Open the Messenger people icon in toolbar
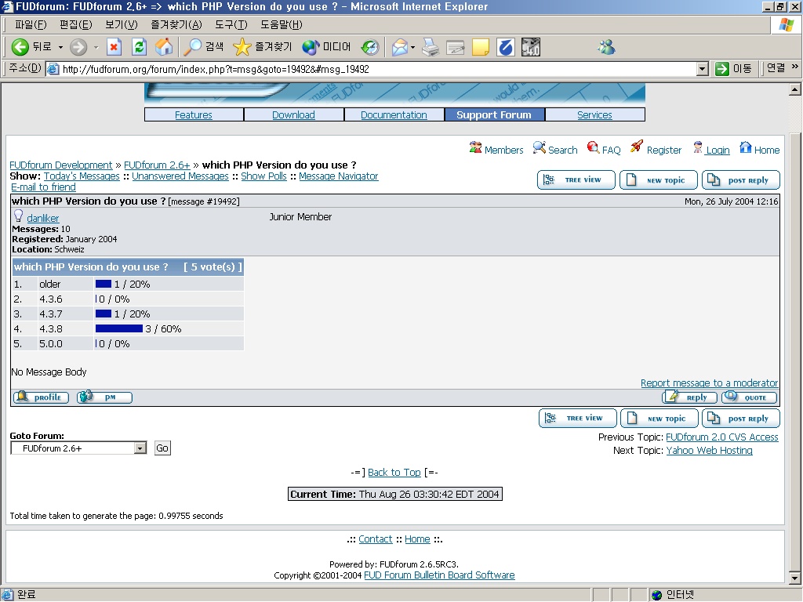The height and width of the screenshot is (602, 803). pyautogui.click(x=606, y=47)
